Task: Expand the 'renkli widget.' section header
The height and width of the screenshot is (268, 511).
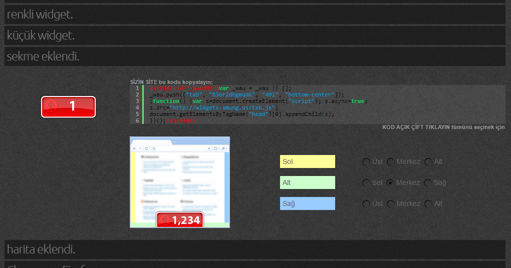Action: 255,14
